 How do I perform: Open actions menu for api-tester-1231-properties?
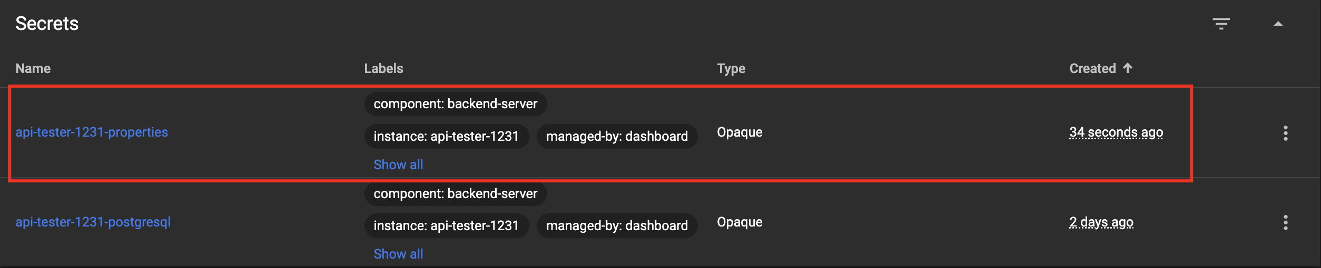point(1285,133)
